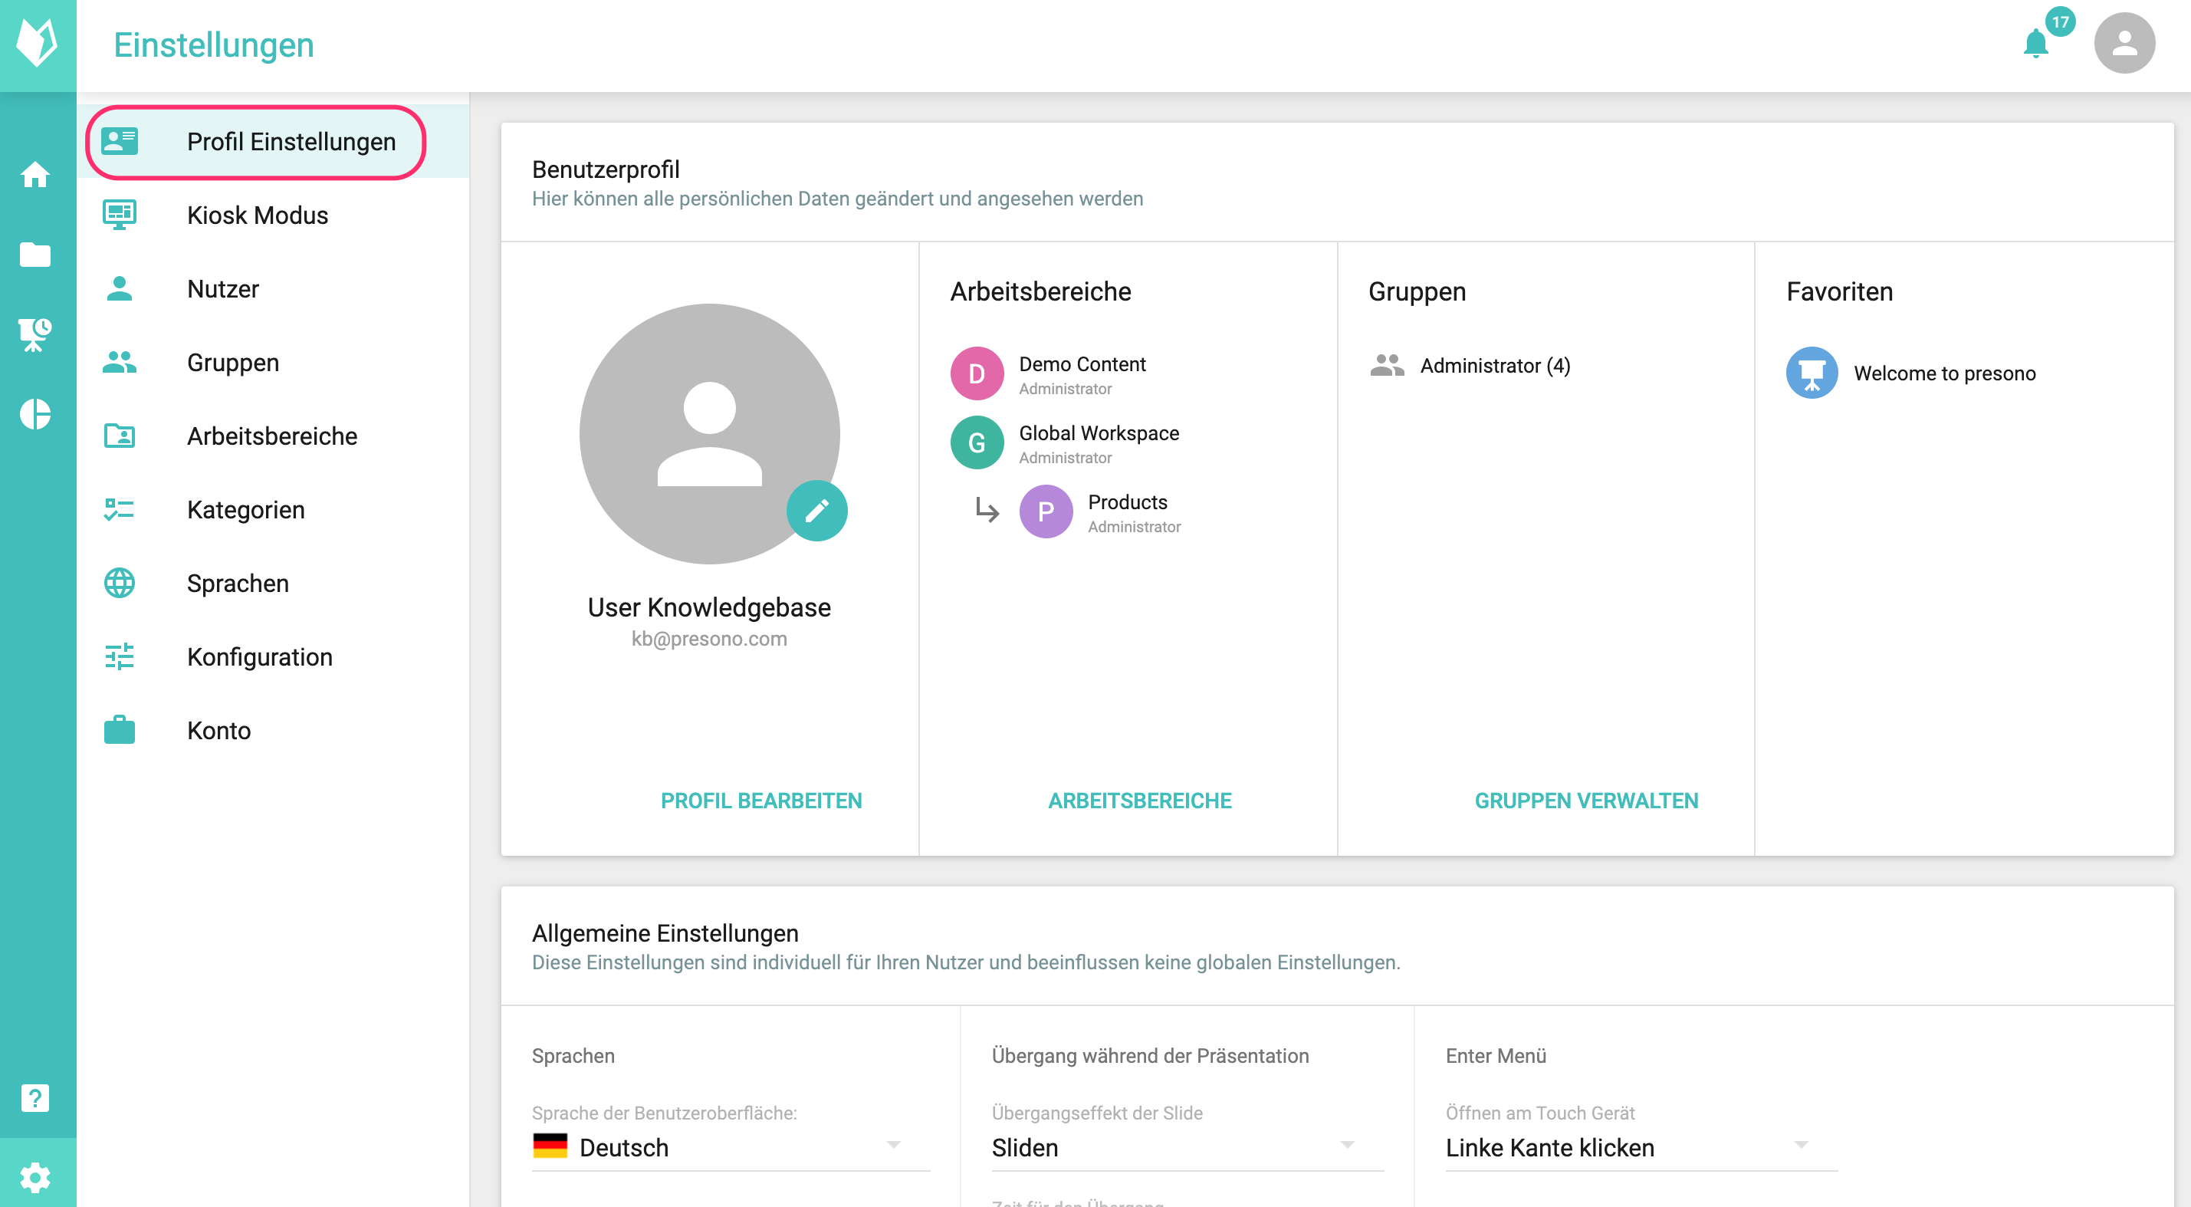The height and width of the screenshot is (1207, 2191).
Task: Click the Welcome to presono favorite icon
Action: click(1812, 373)
